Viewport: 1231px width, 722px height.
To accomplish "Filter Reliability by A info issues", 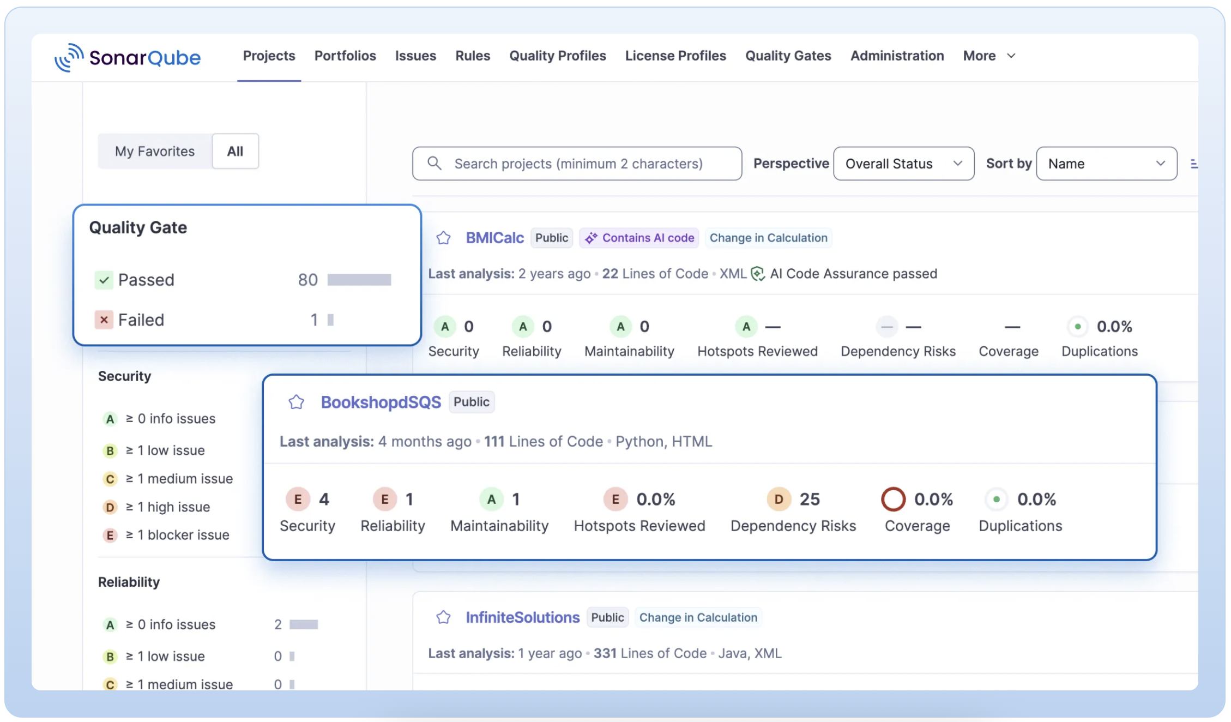I will click(210, 624).
